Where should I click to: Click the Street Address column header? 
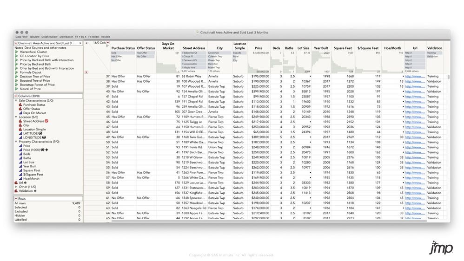(x=194, y=48)
